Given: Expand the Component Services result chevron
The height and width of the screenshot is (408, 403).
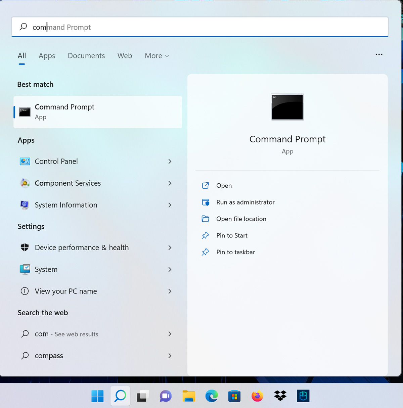Looking at the screenshot, I should [x=170, y=183].
